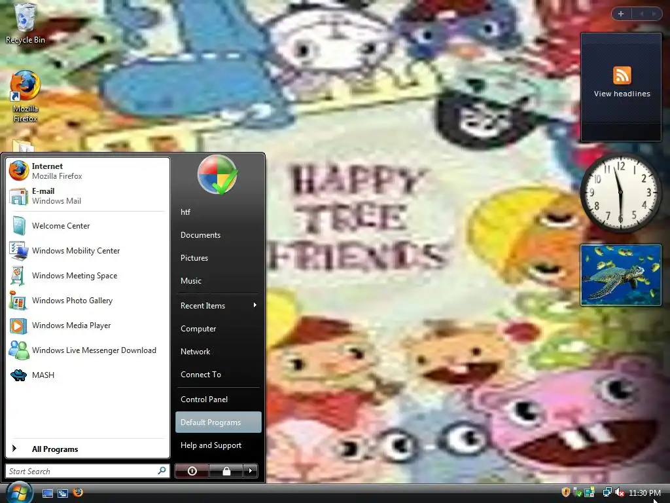Launch Windows Meeting Space icon
Viewport: 670px width, 503px height.
(x=19, y=276)
